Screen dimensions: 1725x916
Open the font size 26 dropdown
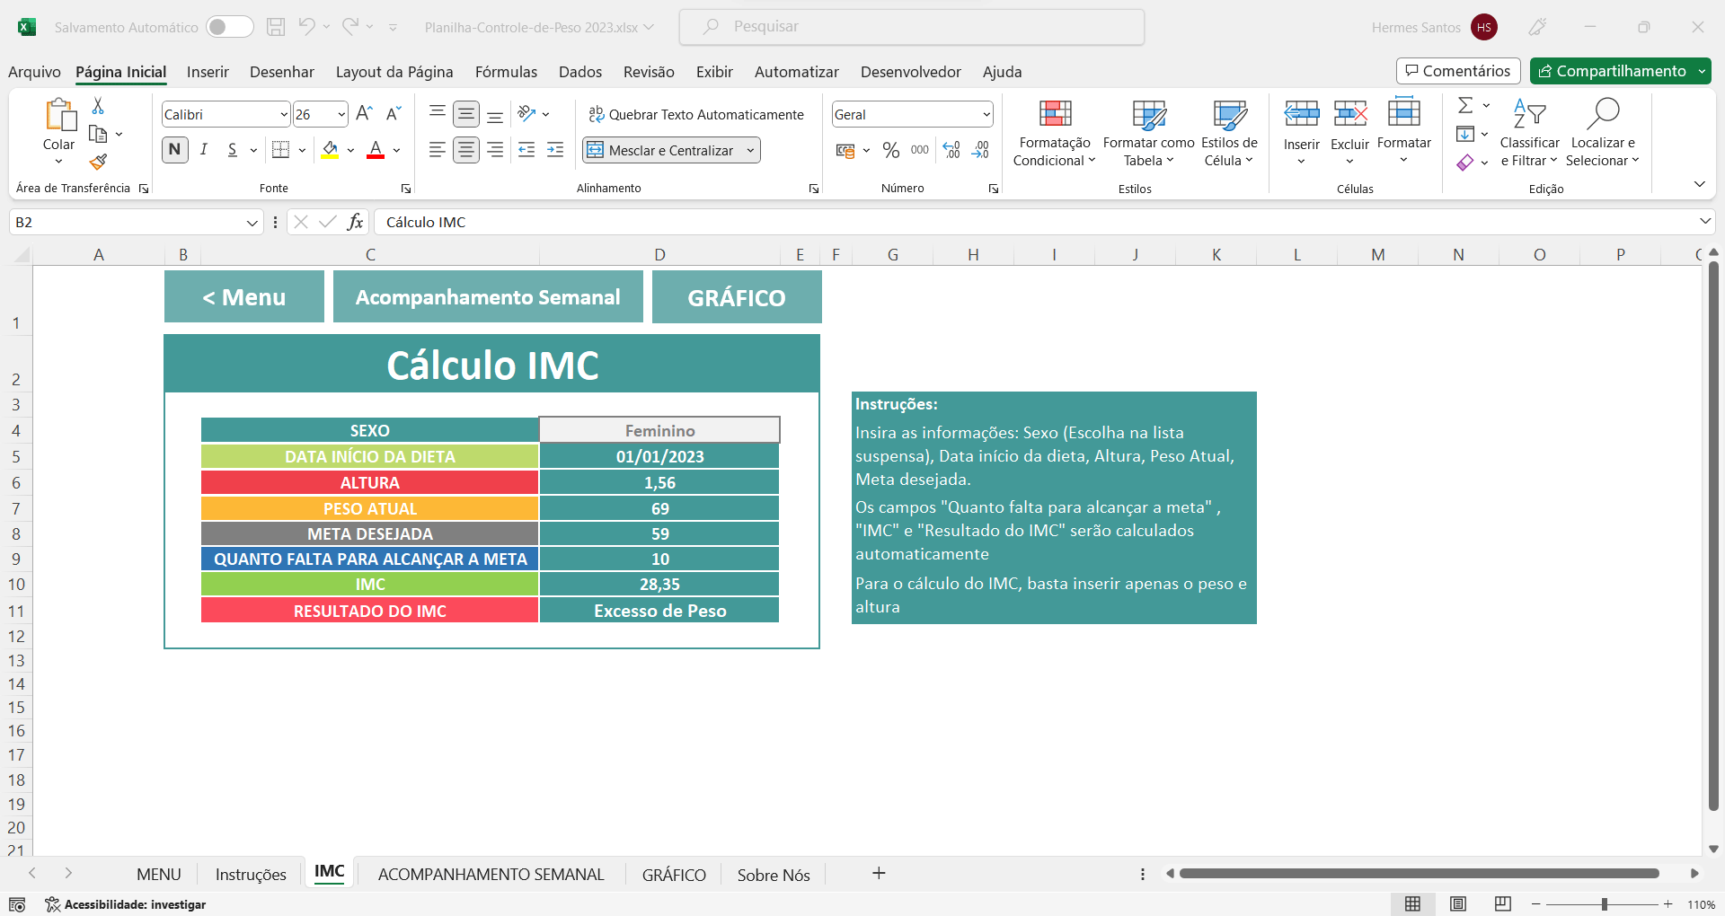point(341,115)
